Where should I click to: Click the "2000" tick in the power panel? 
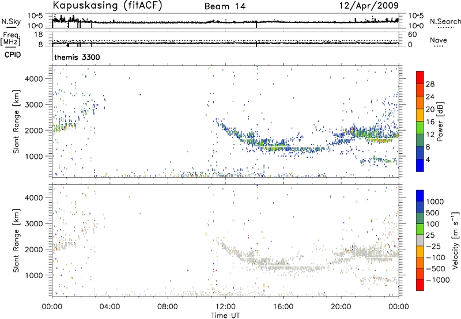coord(34,130)
